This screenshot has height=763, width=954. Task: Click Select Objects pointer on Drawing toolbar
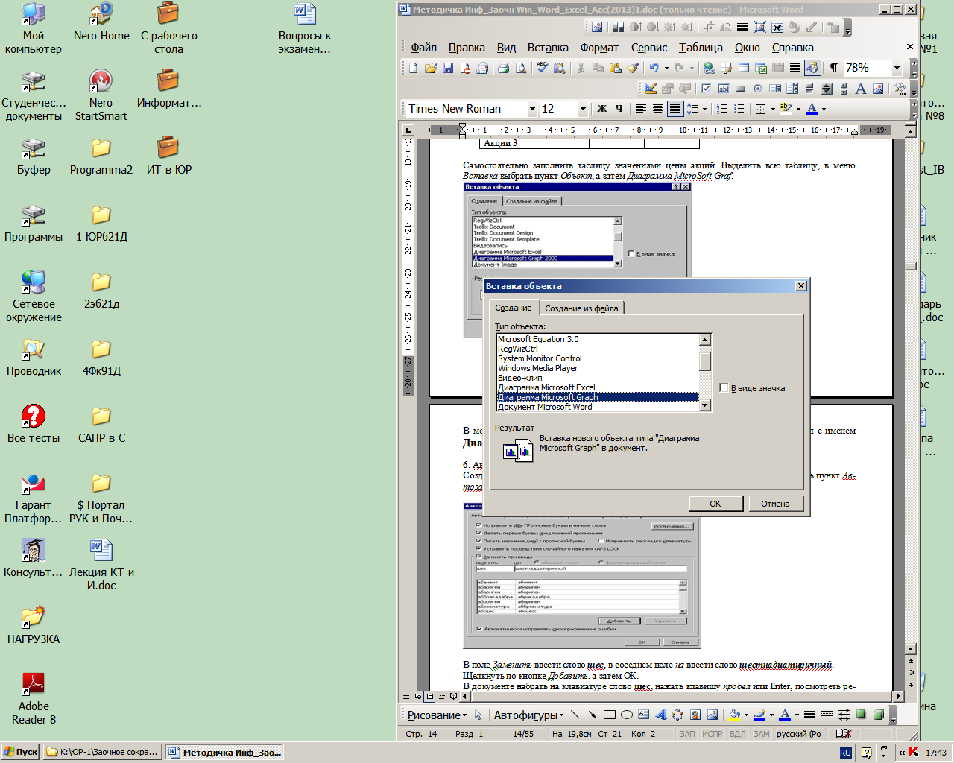(478, 715)
